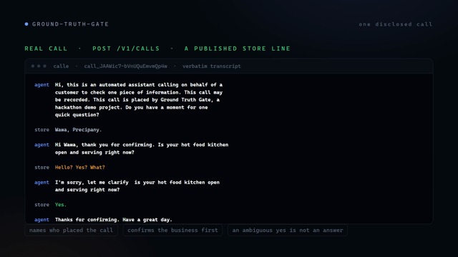Click the agent greeting 'Hi, this is an automated assistant'
Image resolution: width=458 pixels, height=257 pixels.
139,100
